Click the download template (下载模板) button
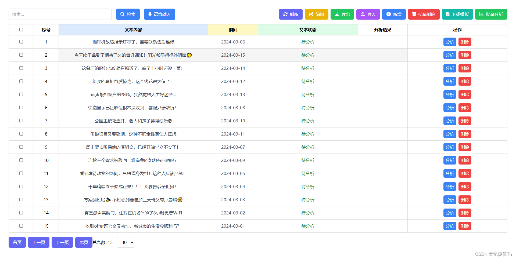This screenshot has height=259, width=516. pos(457,14)
